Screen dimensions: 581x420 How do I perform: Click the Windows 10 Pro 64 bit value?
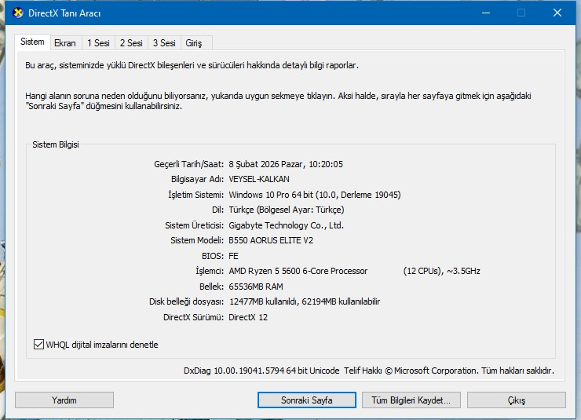click(x=315, y=195)
